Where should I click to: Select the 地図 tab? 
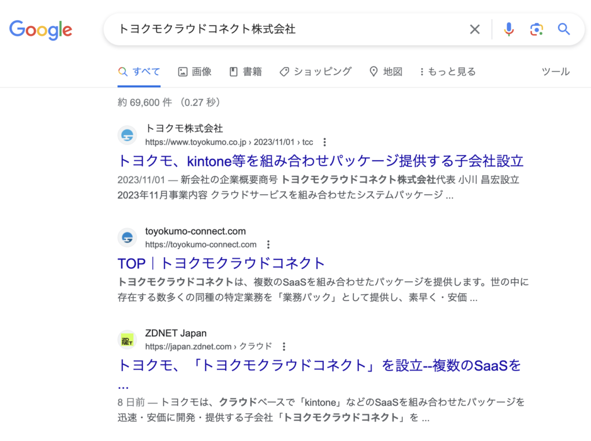[x=386, y=72]
